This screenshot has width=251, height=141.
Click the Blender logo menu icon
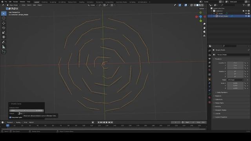point(2,2)
